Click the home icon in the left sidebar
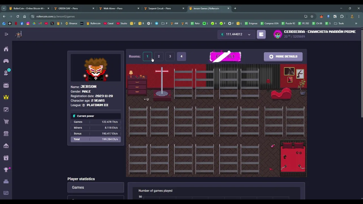 point(6,49)
